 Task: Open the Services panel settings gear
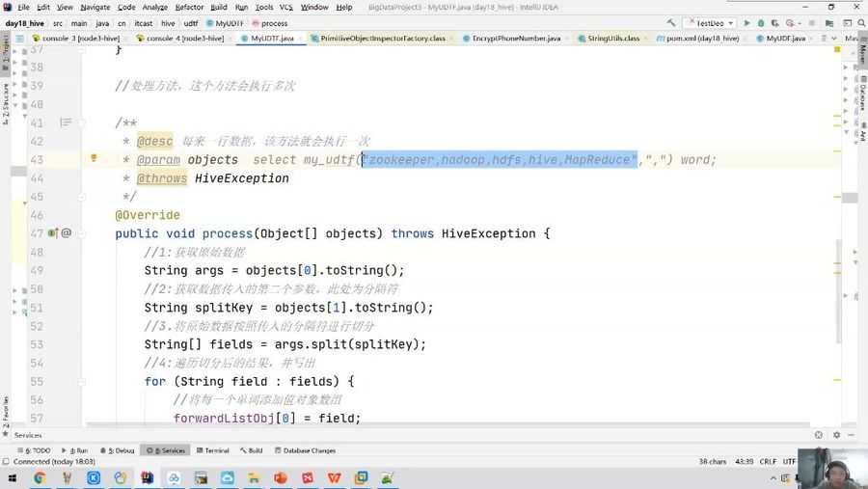tap(836, 435)
